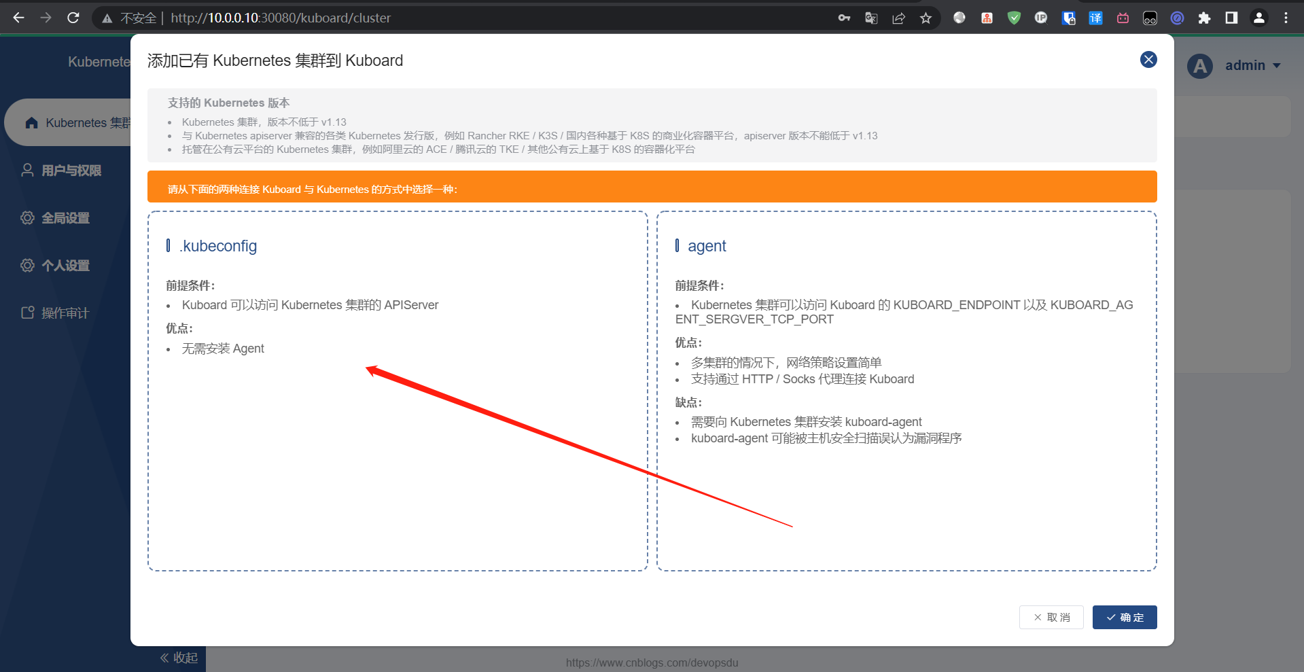The width and height of the screenshot is (1304, 672).
Task: Open the red network-tree extension icon
Action: click(987, 18)
